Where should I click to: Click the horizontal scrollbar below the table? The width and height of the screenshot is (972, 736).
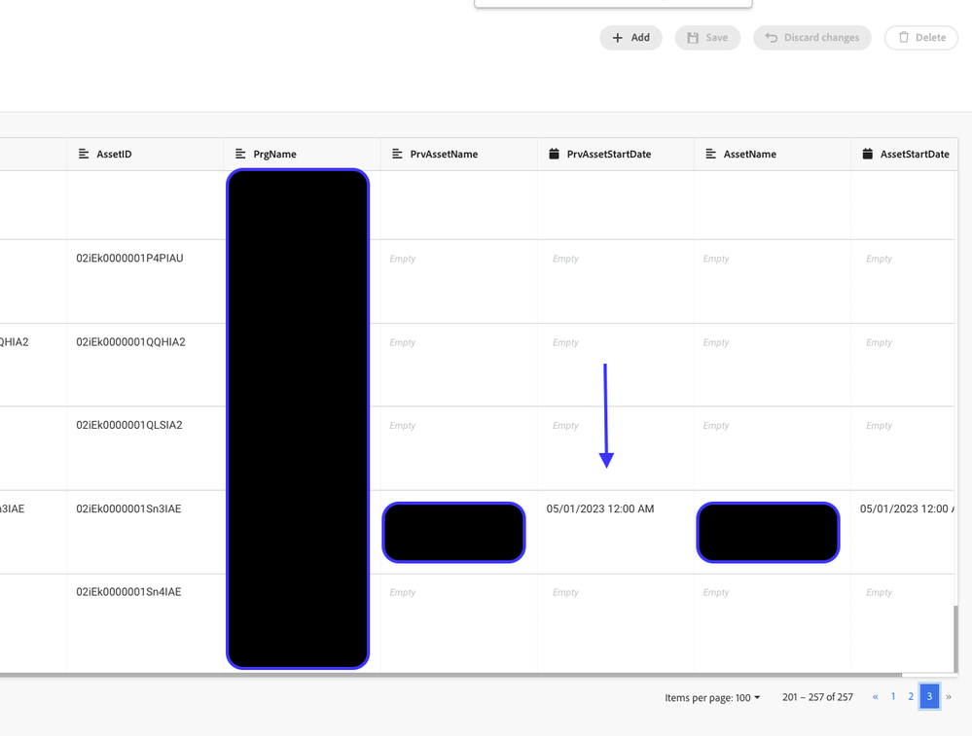448,674
